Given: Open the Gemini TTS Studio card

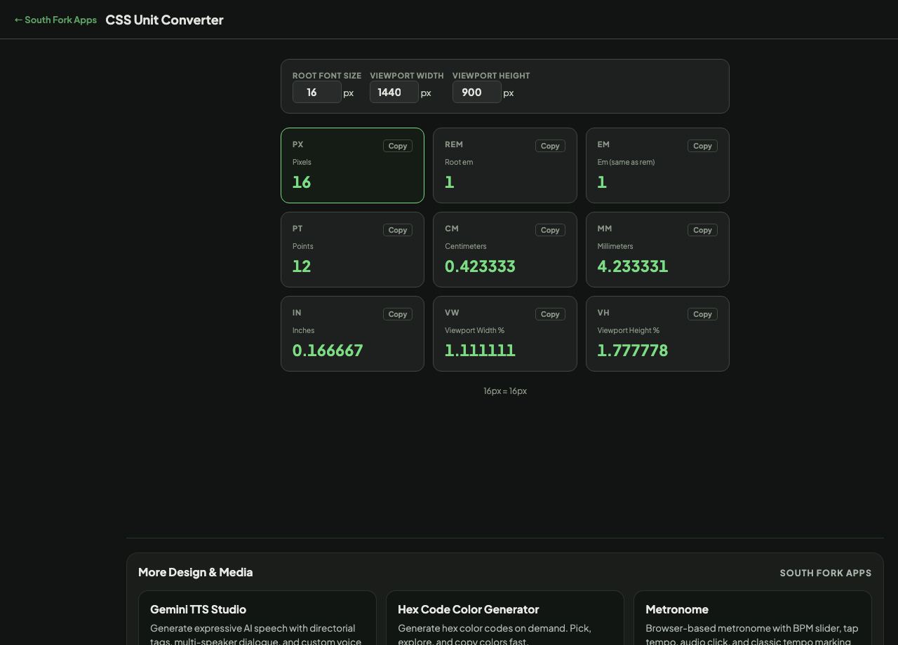Looking at the screenshot, I should click(x=257, y=618).
